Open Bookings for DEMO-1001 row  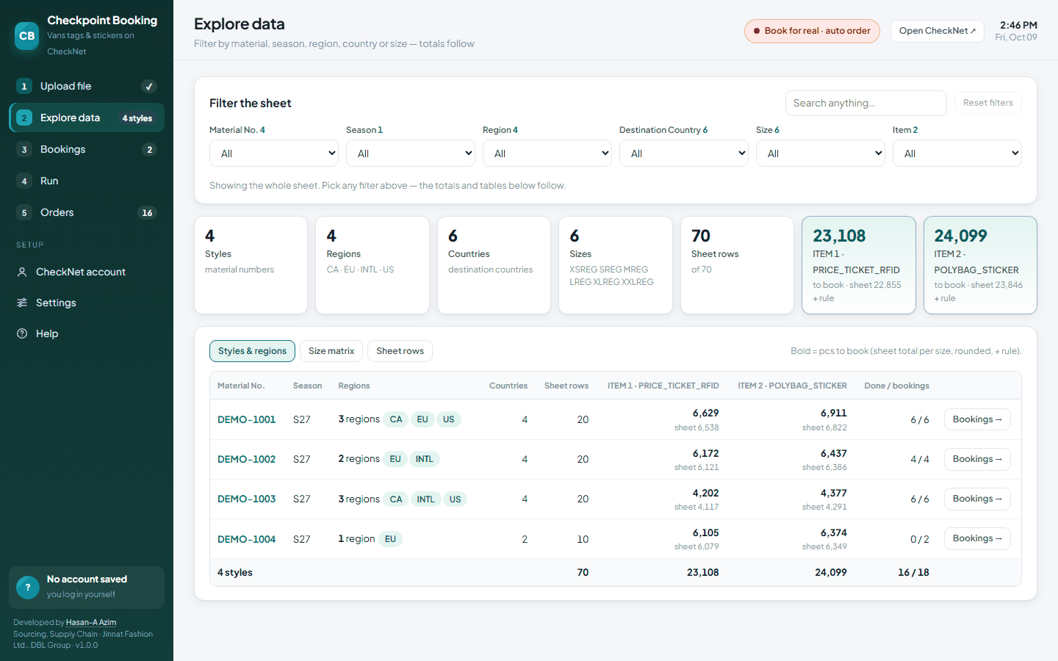click(977, 419)
